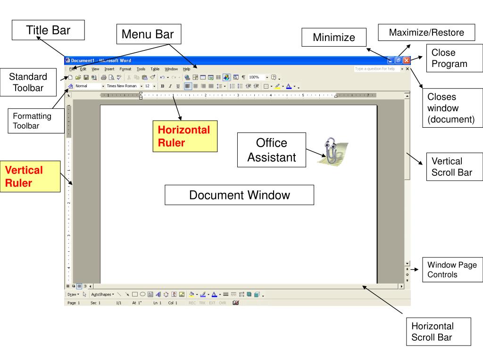
Task: Open Print Preview from the toolbar
Action: (x=111, y=77)
